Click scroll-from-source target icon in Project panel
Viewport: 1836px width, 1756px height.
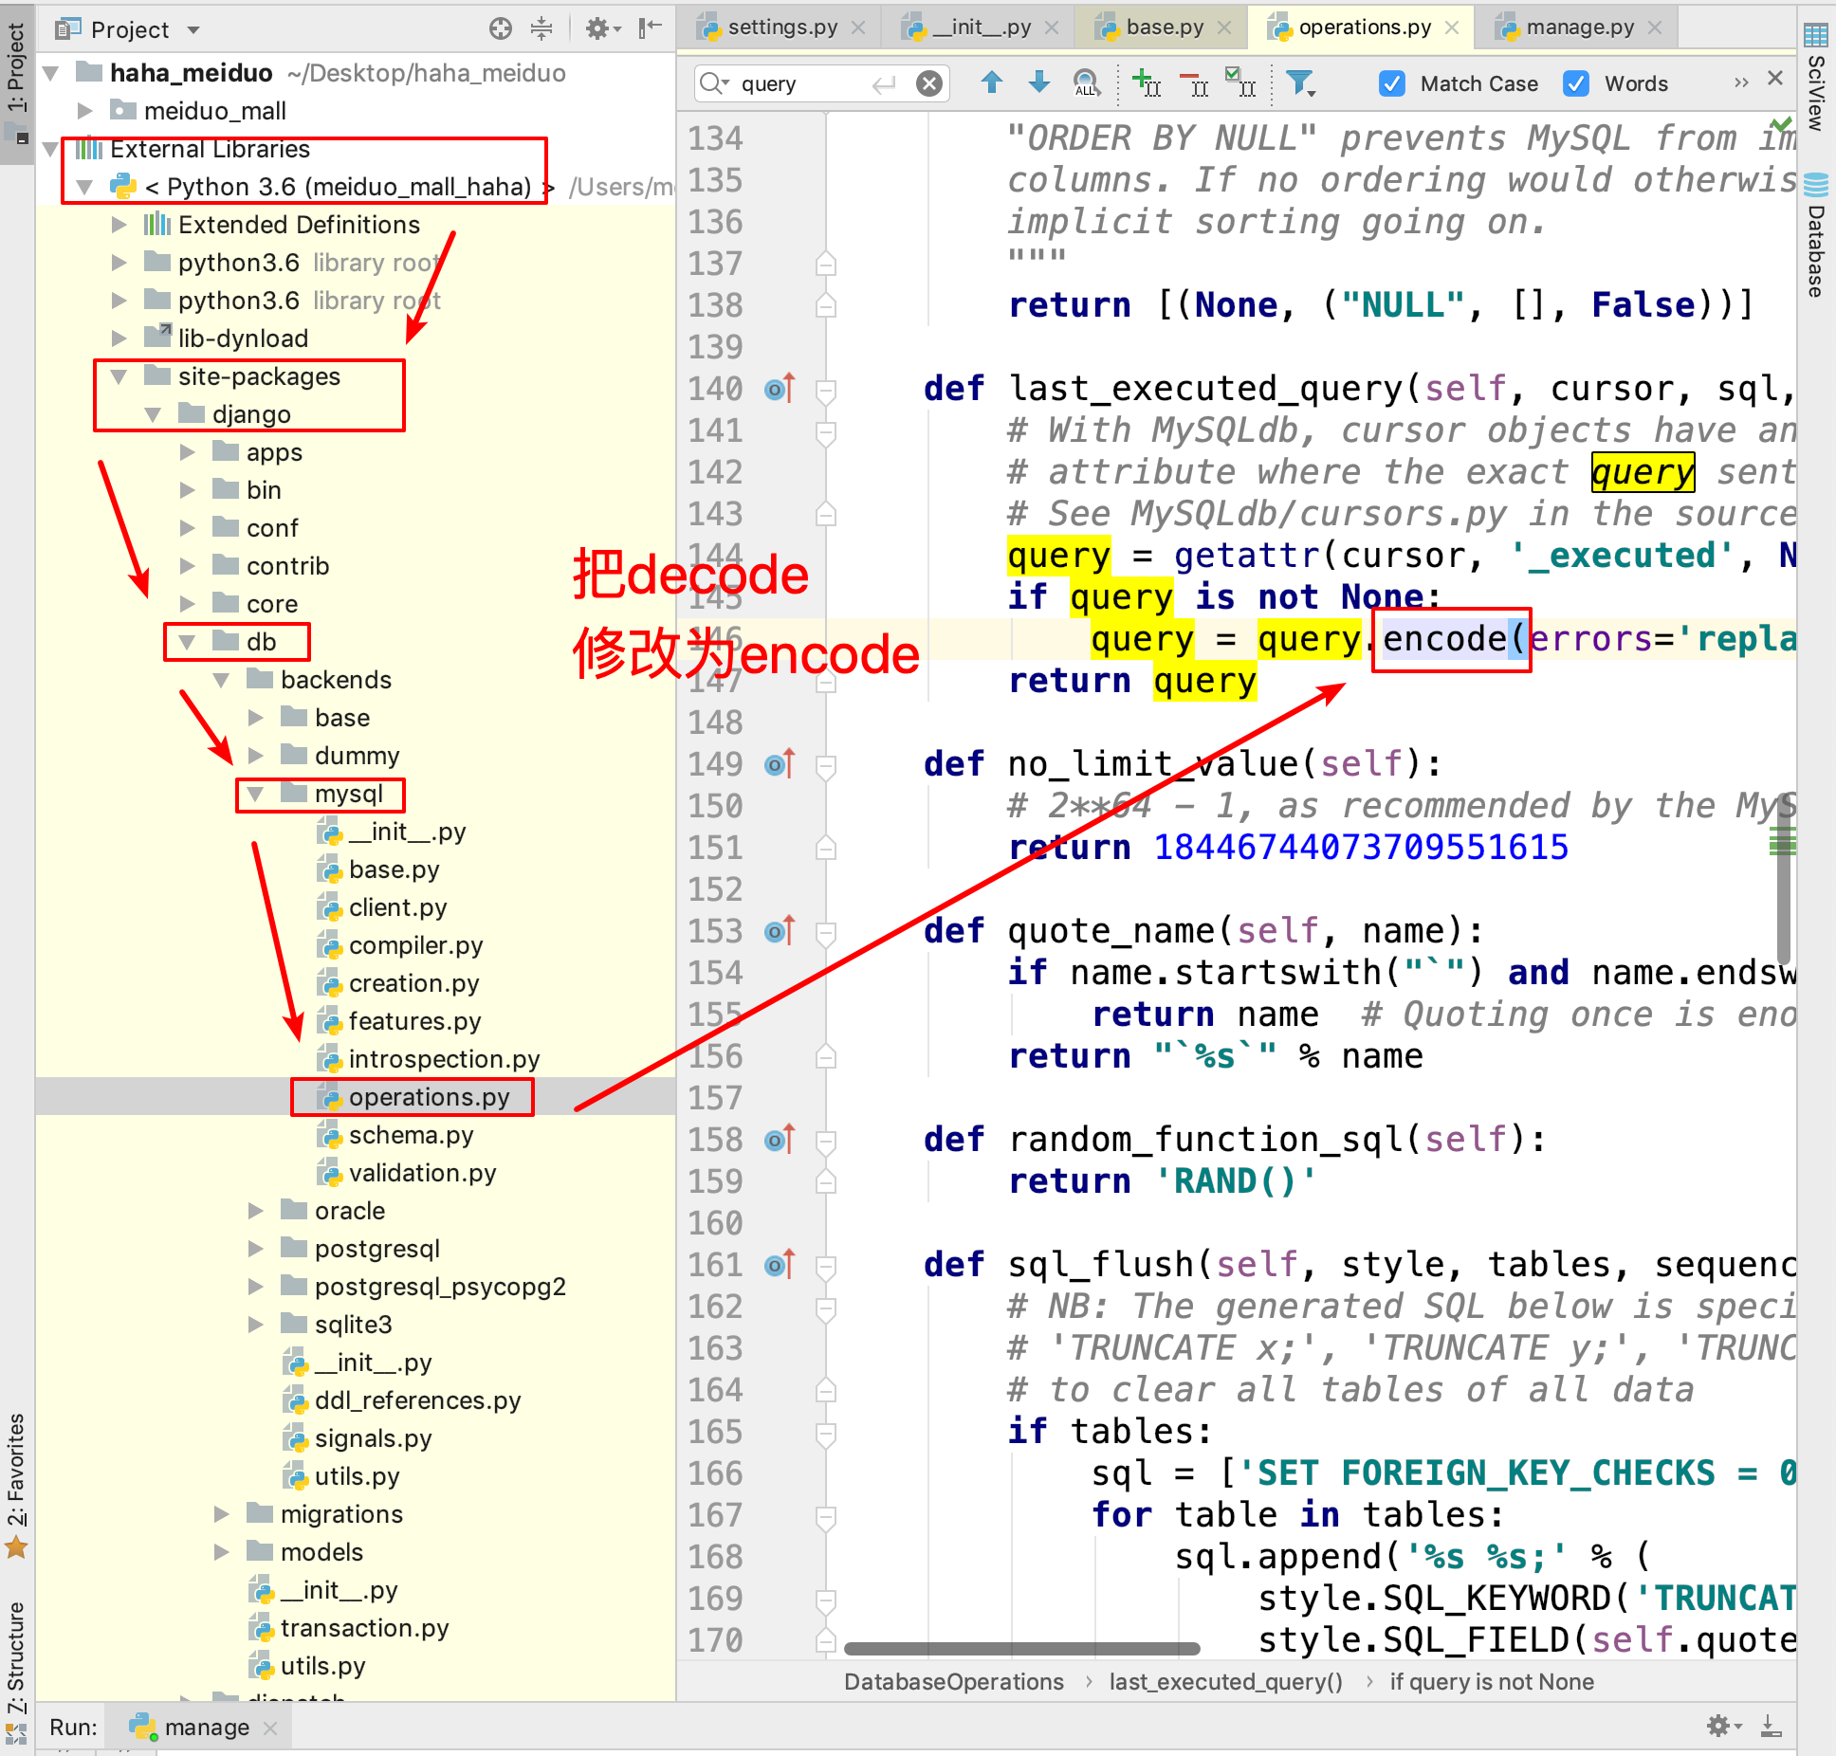(x=500, y=29)
